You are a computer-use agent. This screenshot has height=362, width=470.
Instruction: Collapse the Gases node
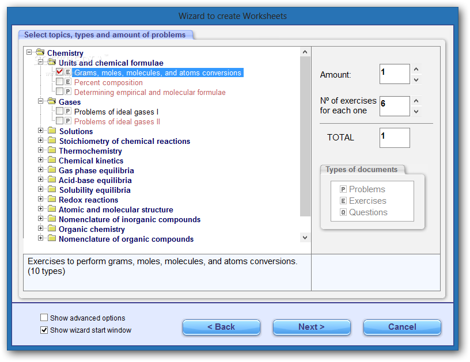pos(41,101)
